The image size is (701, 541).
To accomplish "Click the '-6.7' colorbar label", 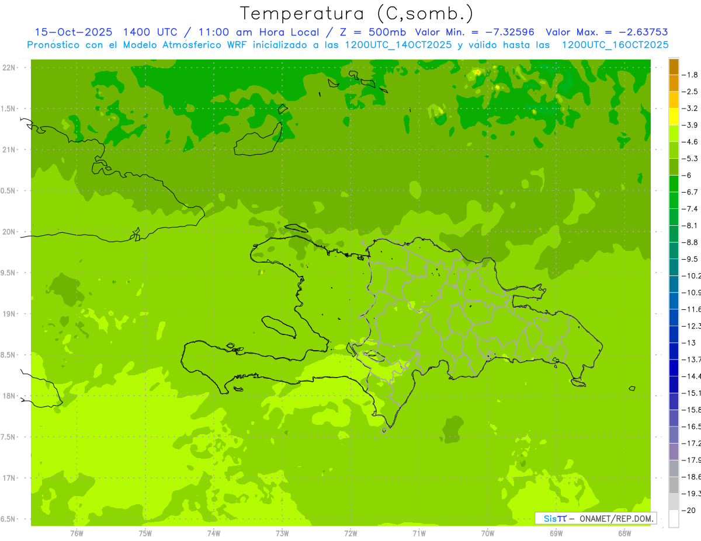I will [690, 192].
